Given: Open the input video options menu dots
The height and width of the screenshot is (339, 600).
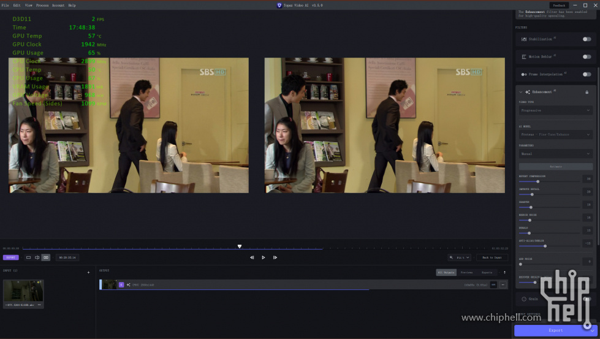Looking at the screenshot, I should pos(39,305).
